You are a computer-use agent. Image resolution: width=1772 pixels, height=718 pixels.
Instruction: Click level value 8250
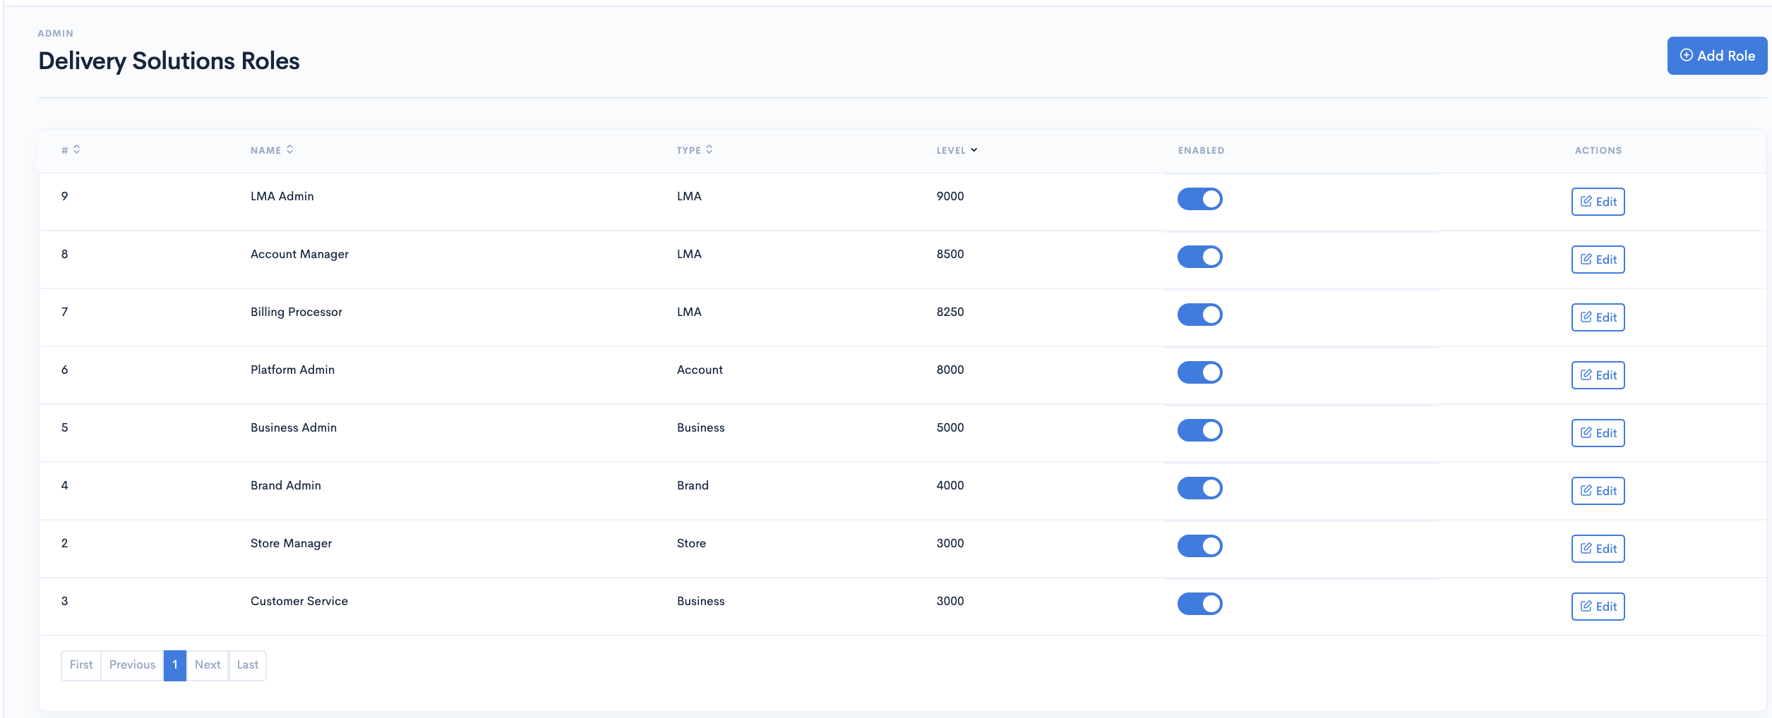pyautogui.click(x=950, y=312)
